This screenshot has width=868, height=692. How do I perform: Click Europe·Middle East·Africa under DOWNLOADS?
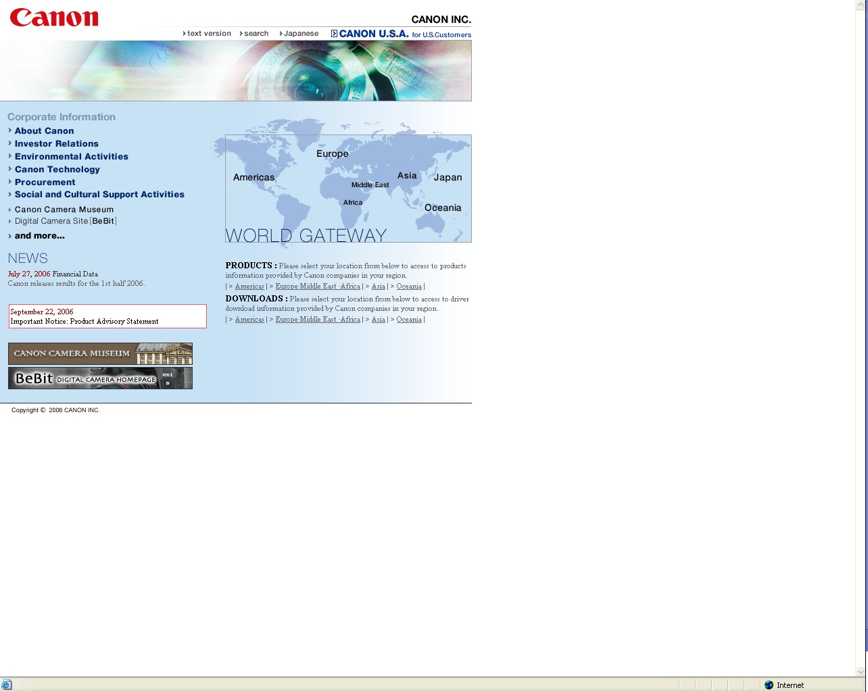(318, 320)
